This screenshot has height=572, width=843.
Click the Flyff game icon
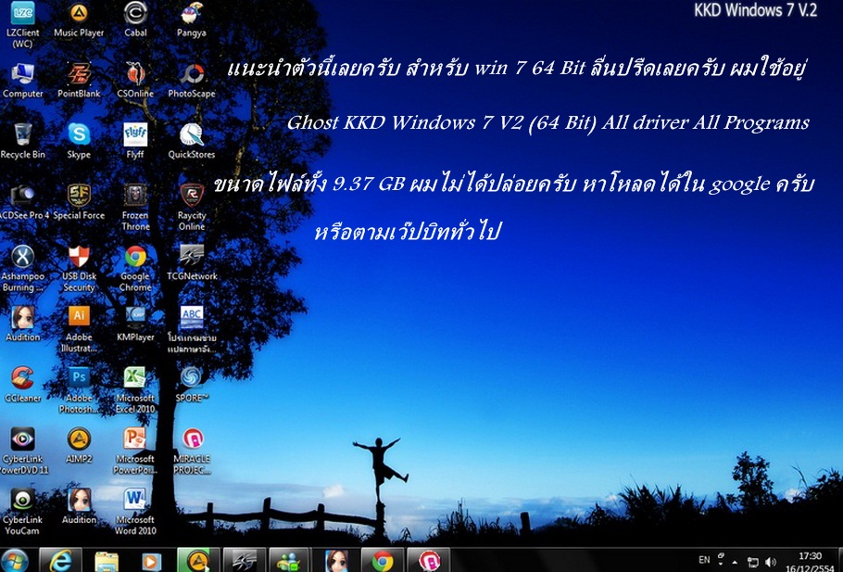(135, 142)
